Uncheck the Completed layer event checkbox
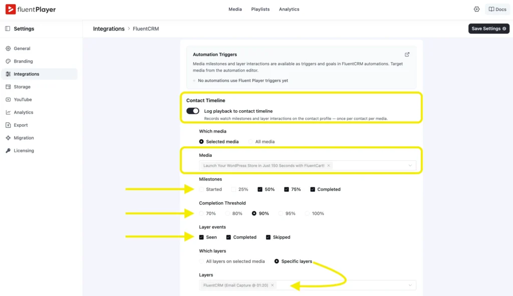The height and width of the screenshot is (296, 513). 228,237
